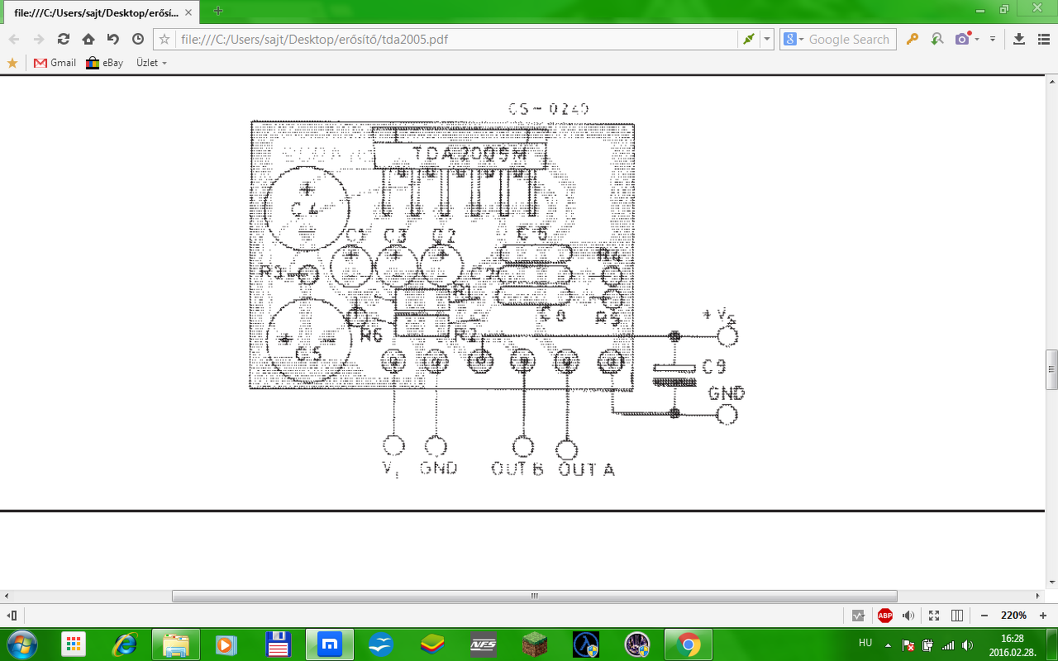The height and width of the screenshot is (661, 1058).
Task: Open the taskbar clock and date
Action: [x=1012, y=644]
